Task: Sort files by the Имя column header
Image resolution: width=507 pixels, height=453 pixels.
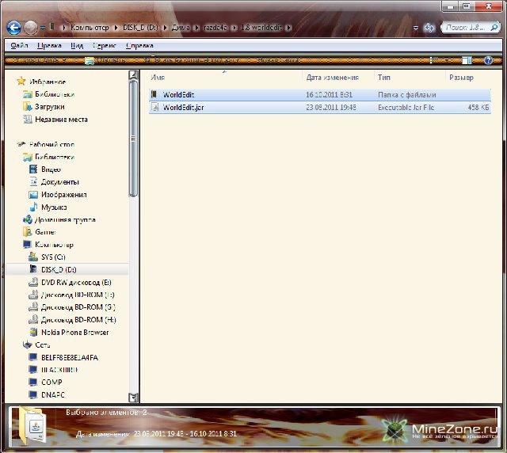Action: click(158, 78)
